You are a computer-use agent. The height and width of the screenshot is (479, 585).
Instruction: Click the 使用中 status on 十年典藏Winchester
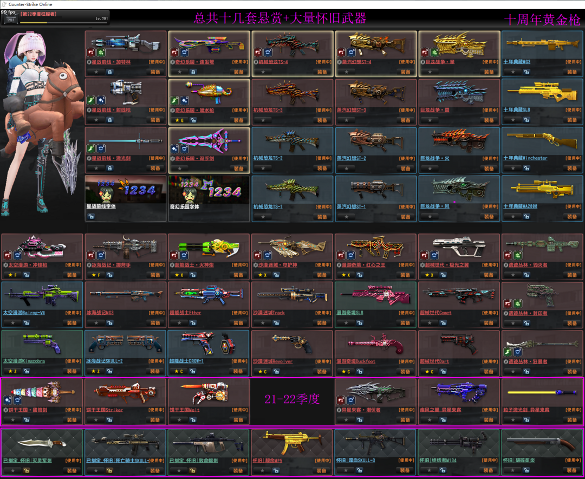pos(573,158)
